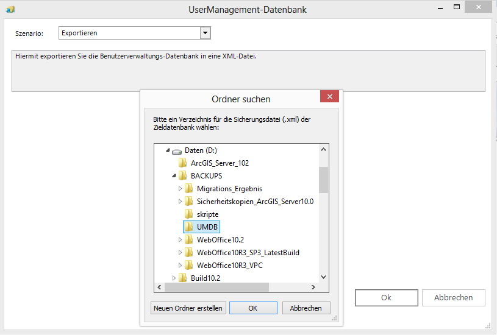Expand the WebOffice10R3_VPC folder
Screen dimensions: 497x335
tap(180, 265)
